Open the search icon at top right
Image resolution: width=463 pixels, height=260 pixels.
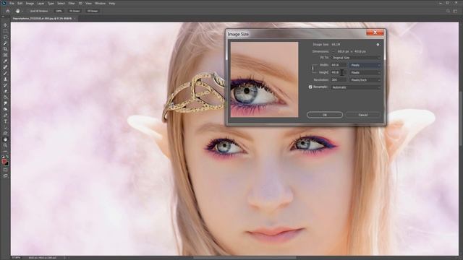coord(448,11)
